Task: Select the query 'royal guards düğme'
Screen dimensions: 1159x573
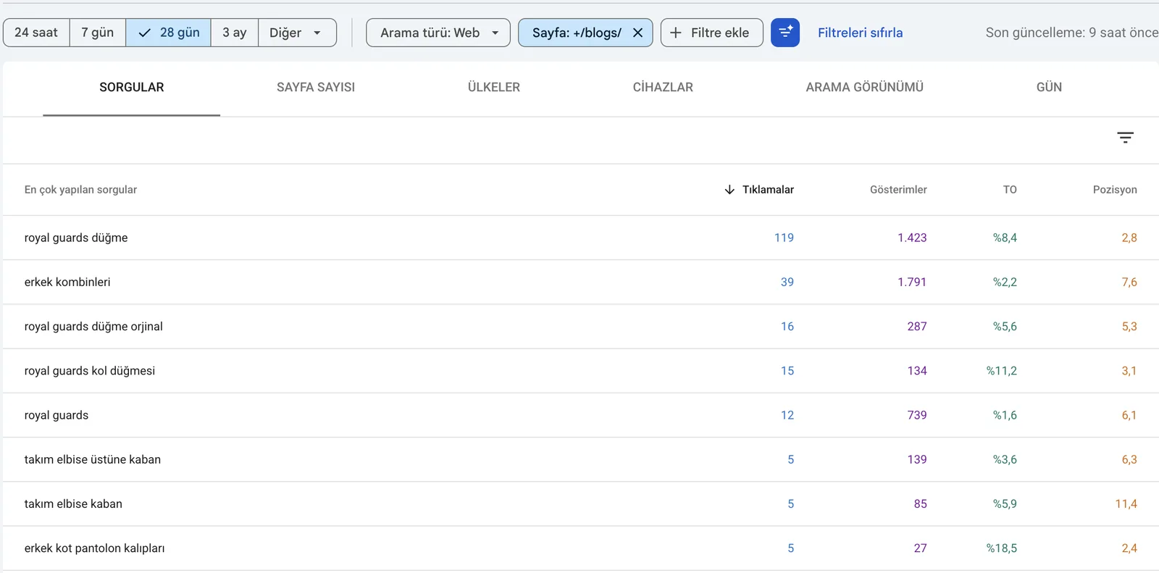Action: (76, 238)
